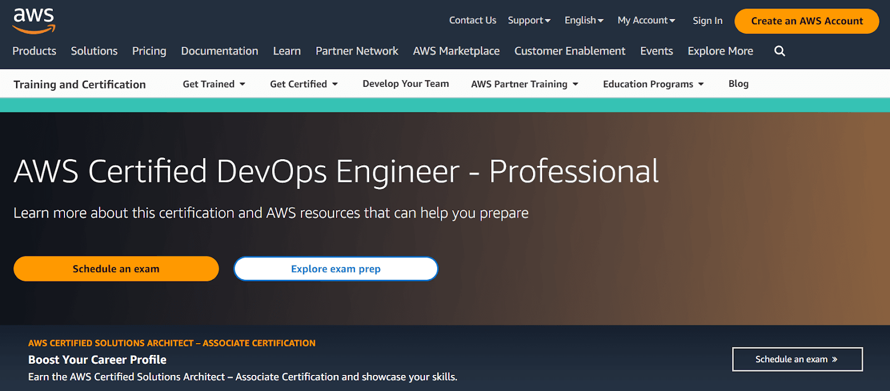The image size is (890, 391).
Task: Click the Training and Certification heading link
Action: pos(80,85)
